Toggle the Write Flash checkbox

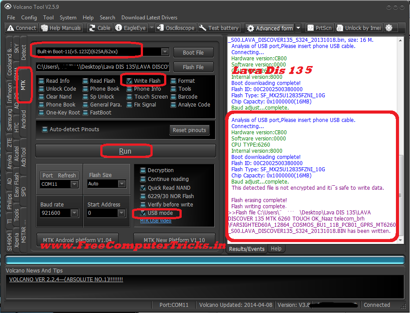(x=129, y=81)
